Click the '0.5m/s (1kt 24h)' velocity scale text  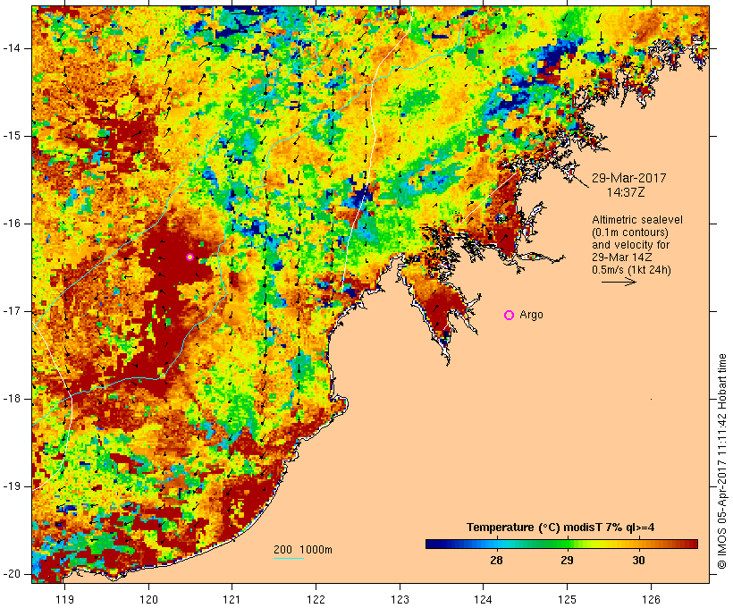(631, 270)
